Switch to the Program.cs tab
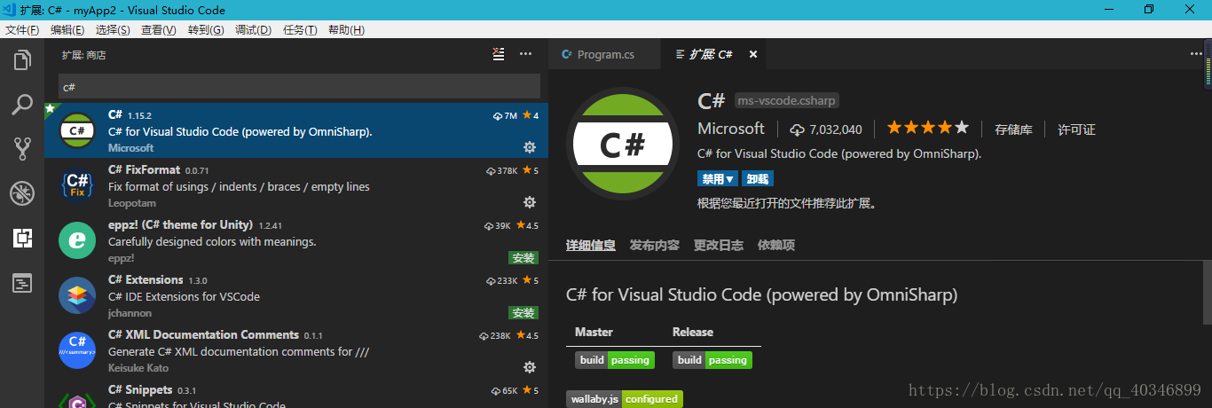Viewport: 1212px width, 408px height. [604, 54]
